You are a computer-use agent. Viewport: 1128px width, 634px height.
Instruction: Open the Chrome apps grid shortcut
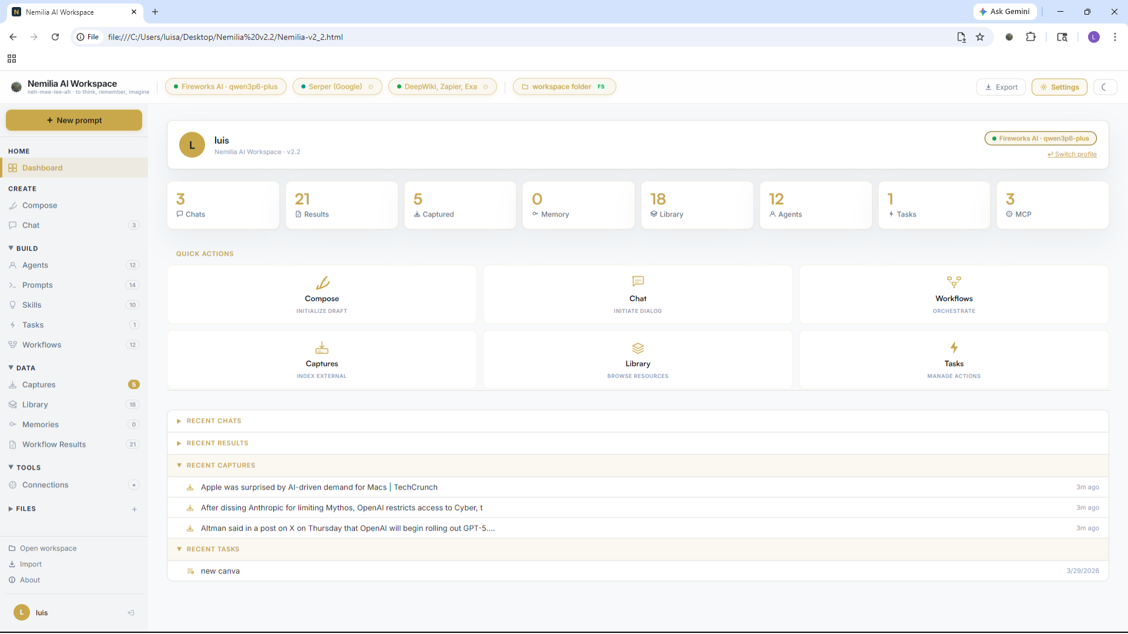[12, 59]
